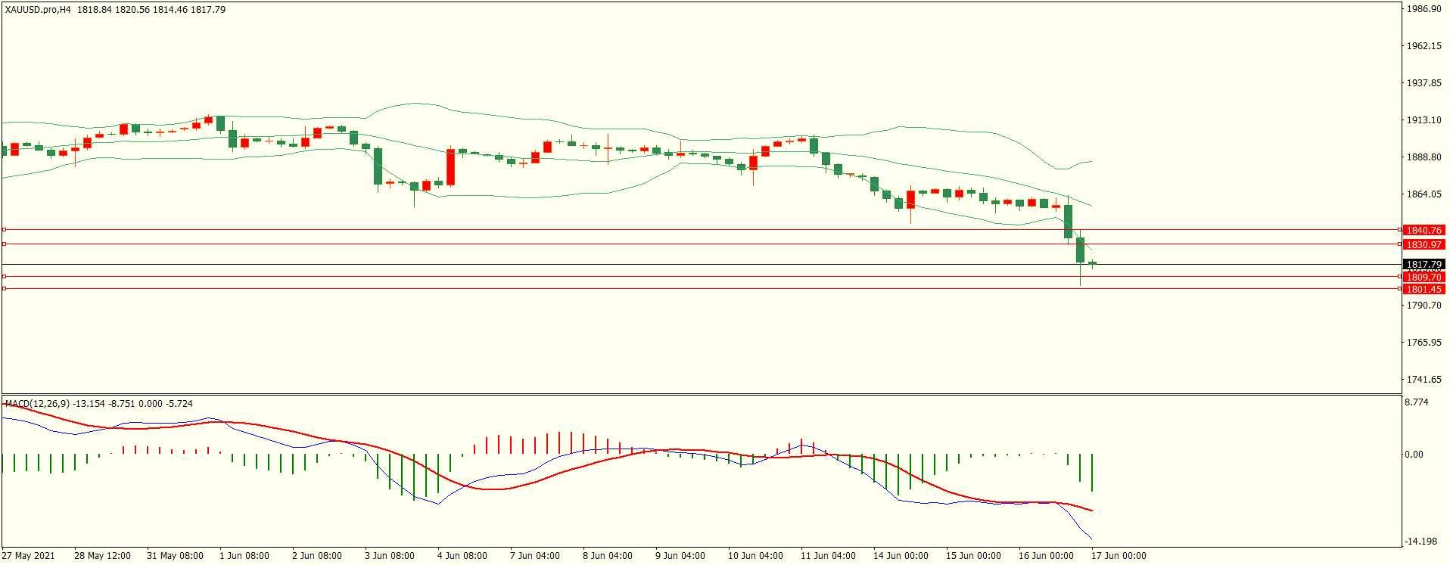Select the 7 Jun 04:00 time label

534,556
